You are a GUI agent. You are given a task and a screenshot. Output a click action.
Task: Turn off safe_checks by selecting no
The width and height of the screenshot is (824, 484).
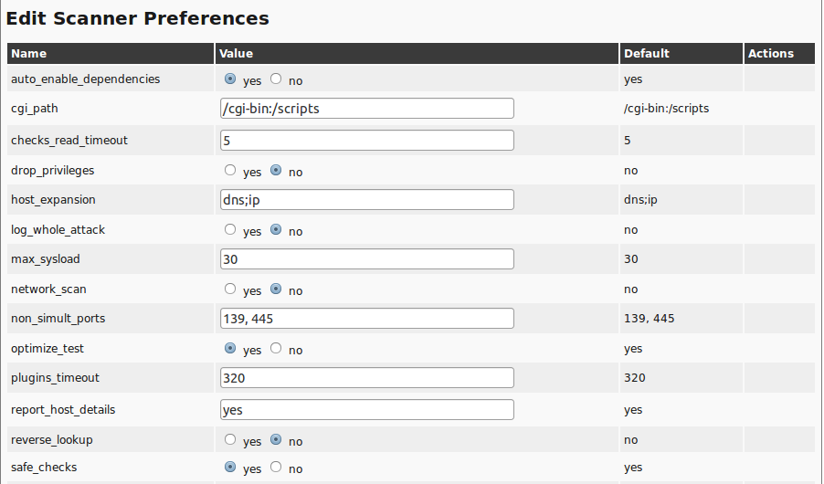coord(276,468)
